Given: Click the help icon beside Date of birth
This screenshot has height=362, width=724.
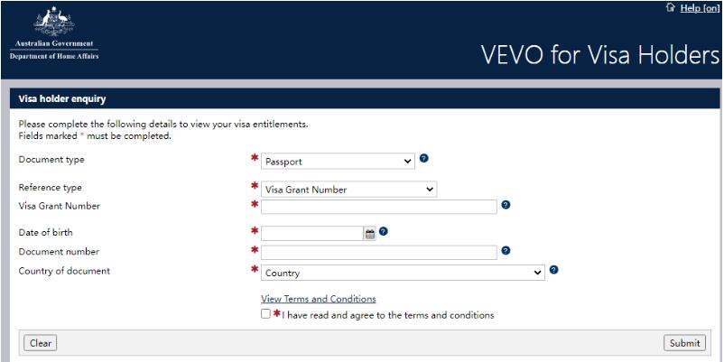Looking at the screenshot, I should [383, 231].
